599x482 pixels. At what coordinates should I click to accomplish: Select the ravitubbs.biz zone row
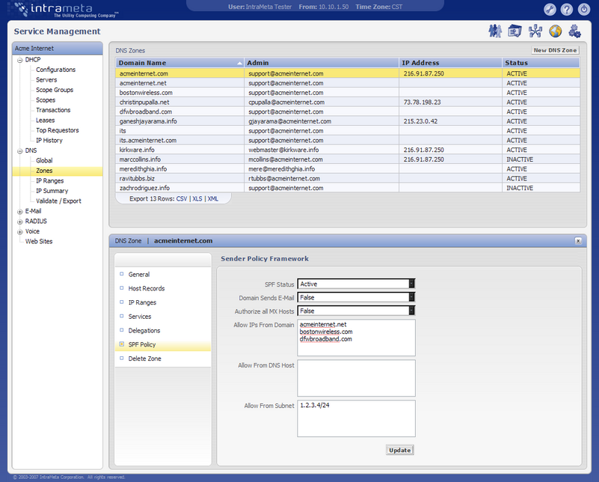pyautogui.click(x=348, y=178)
